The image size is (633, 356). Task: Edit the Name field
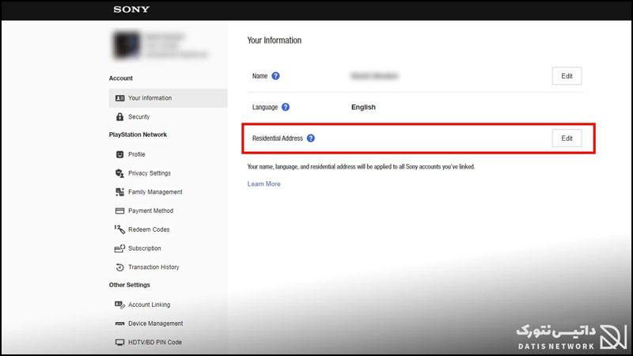point(567,76)
